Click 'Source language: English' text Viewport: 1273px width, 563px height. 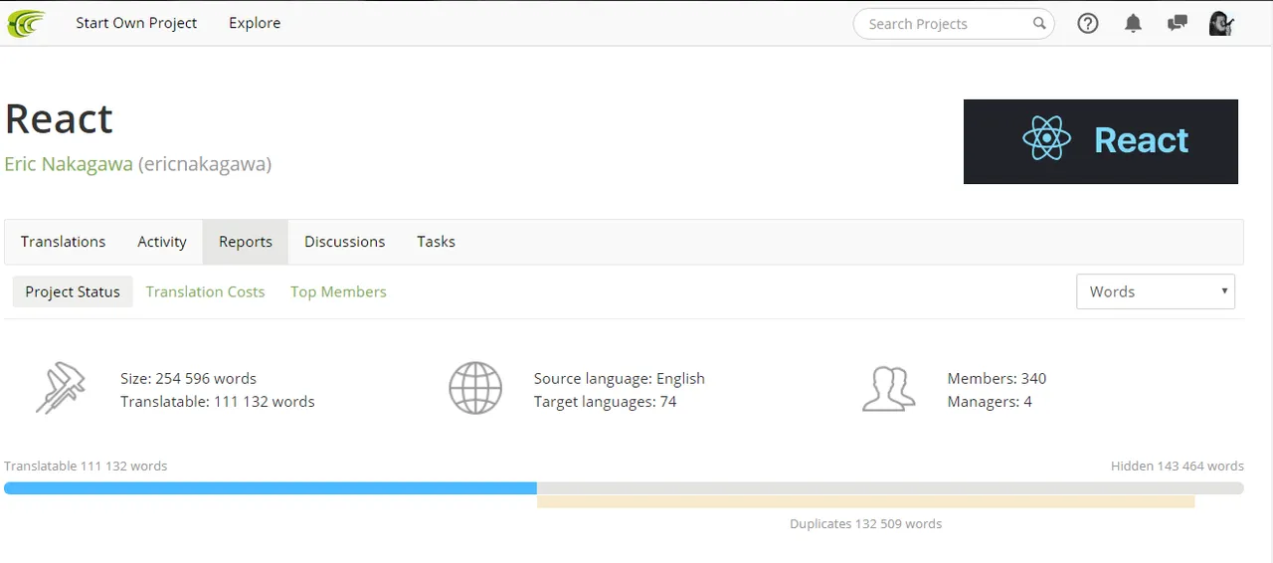point(619,378)
